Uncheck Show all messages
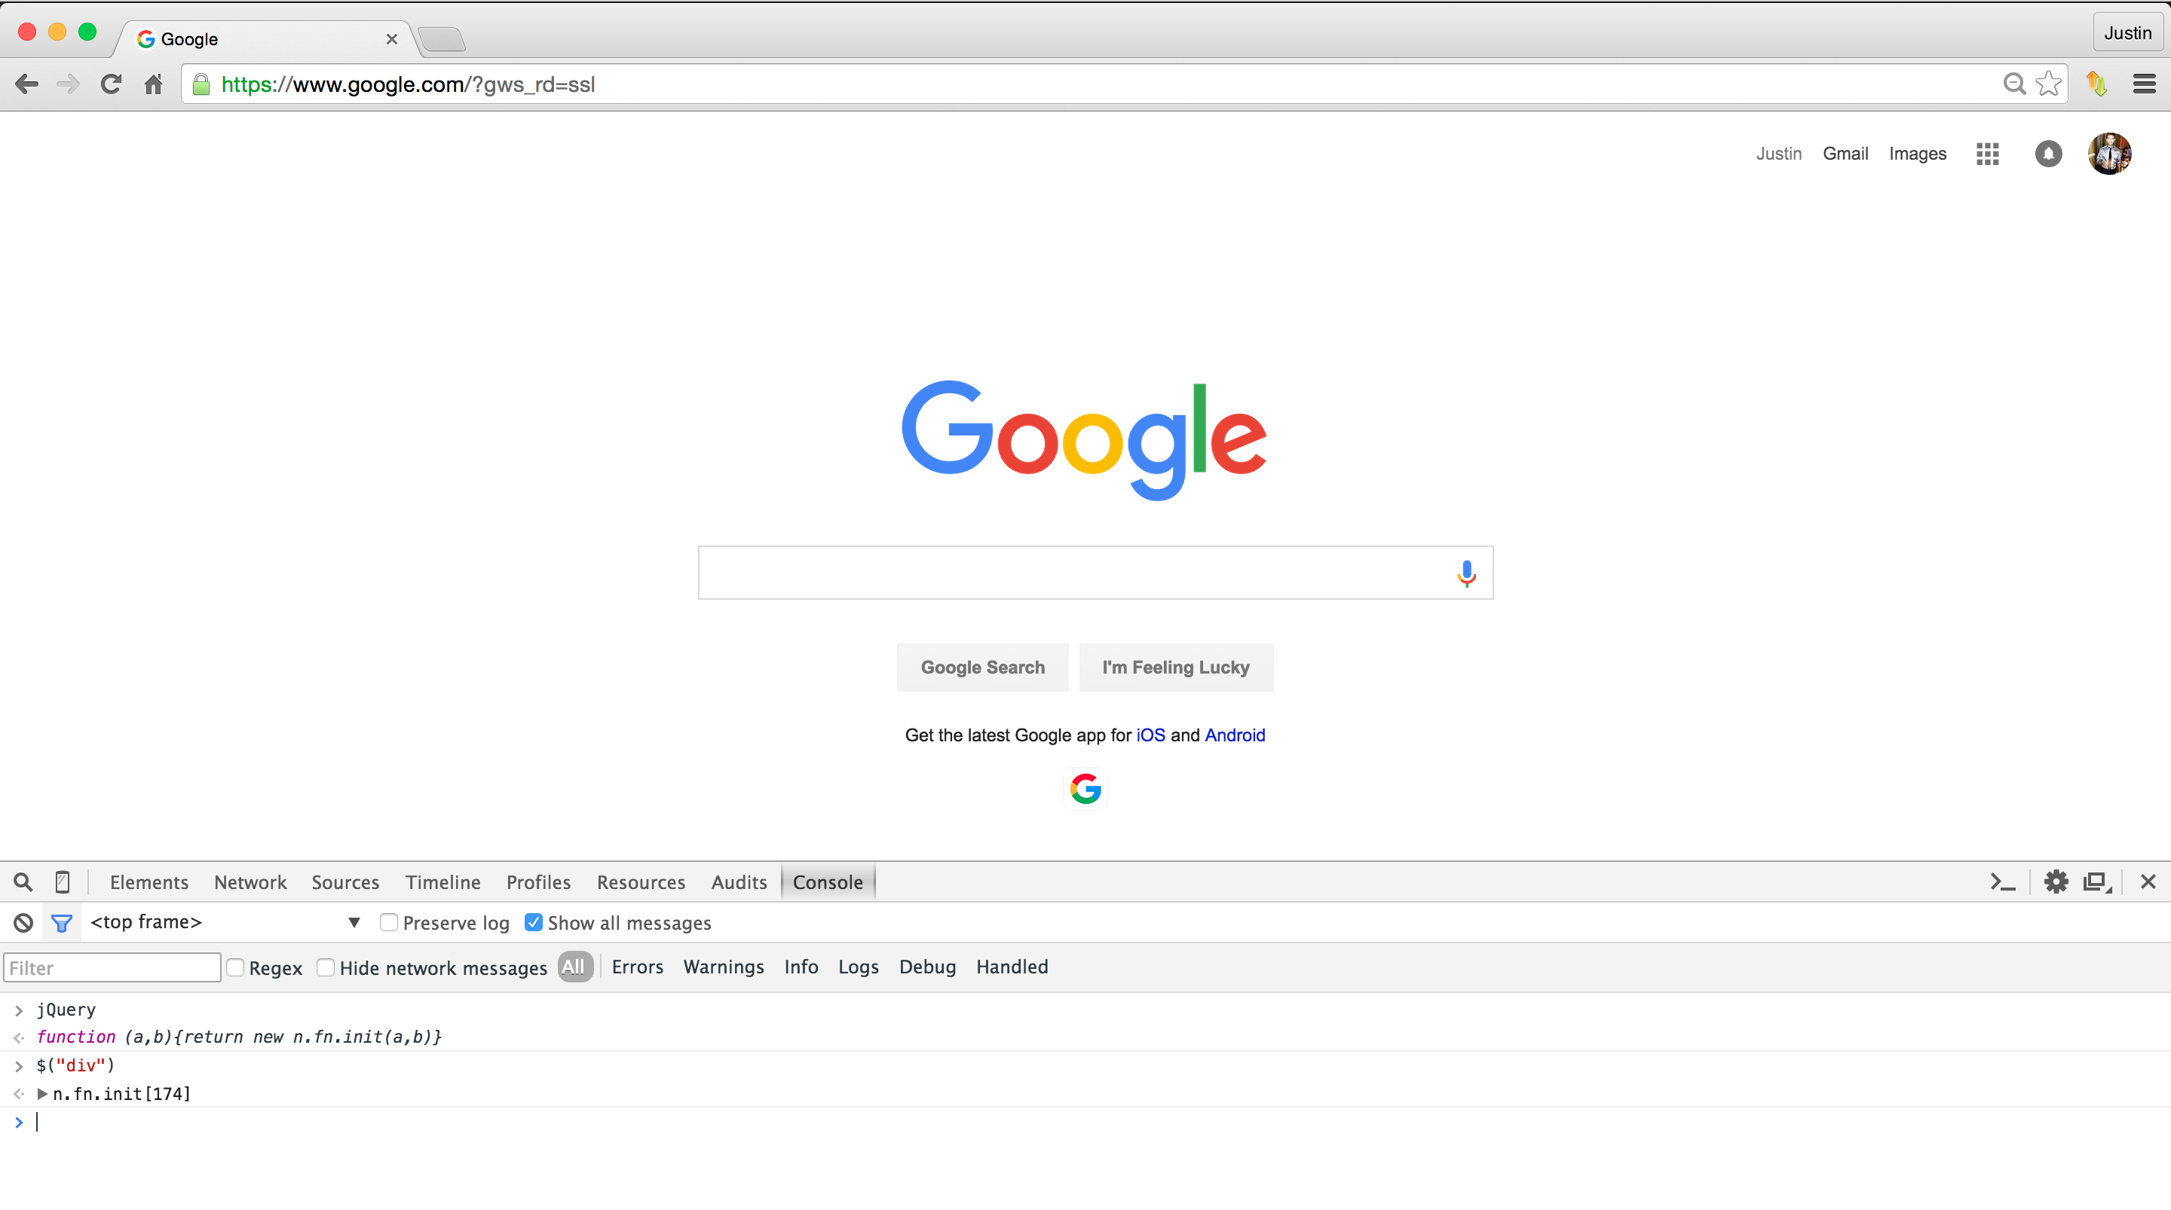 (x=534, y=923)
